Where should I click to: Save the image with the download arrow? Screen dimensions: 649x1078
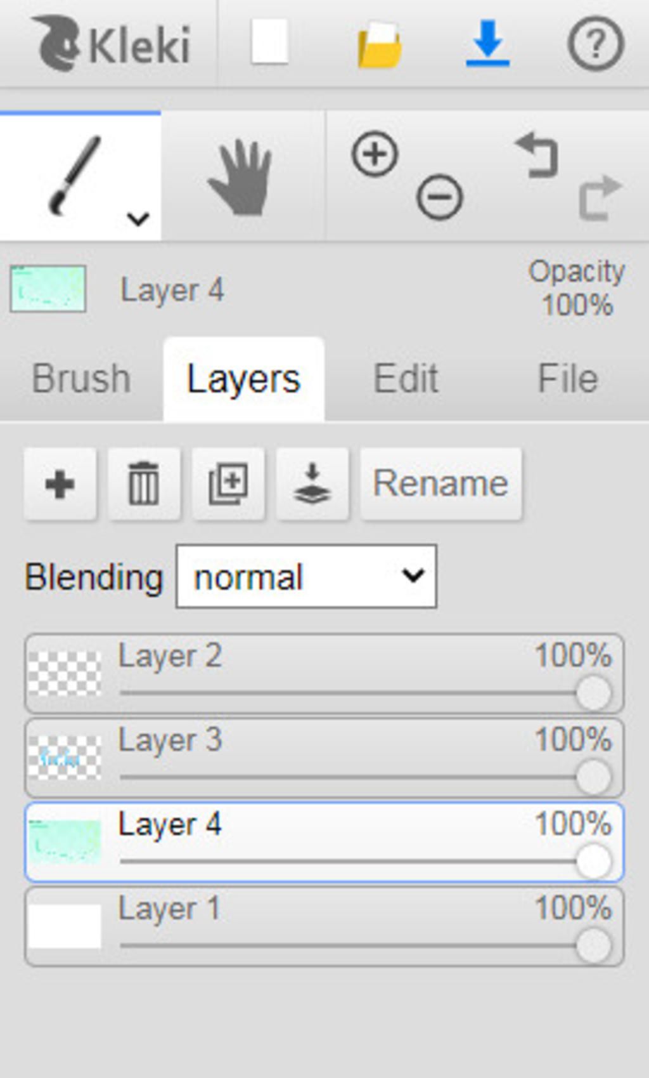click(x=487, y=43)
